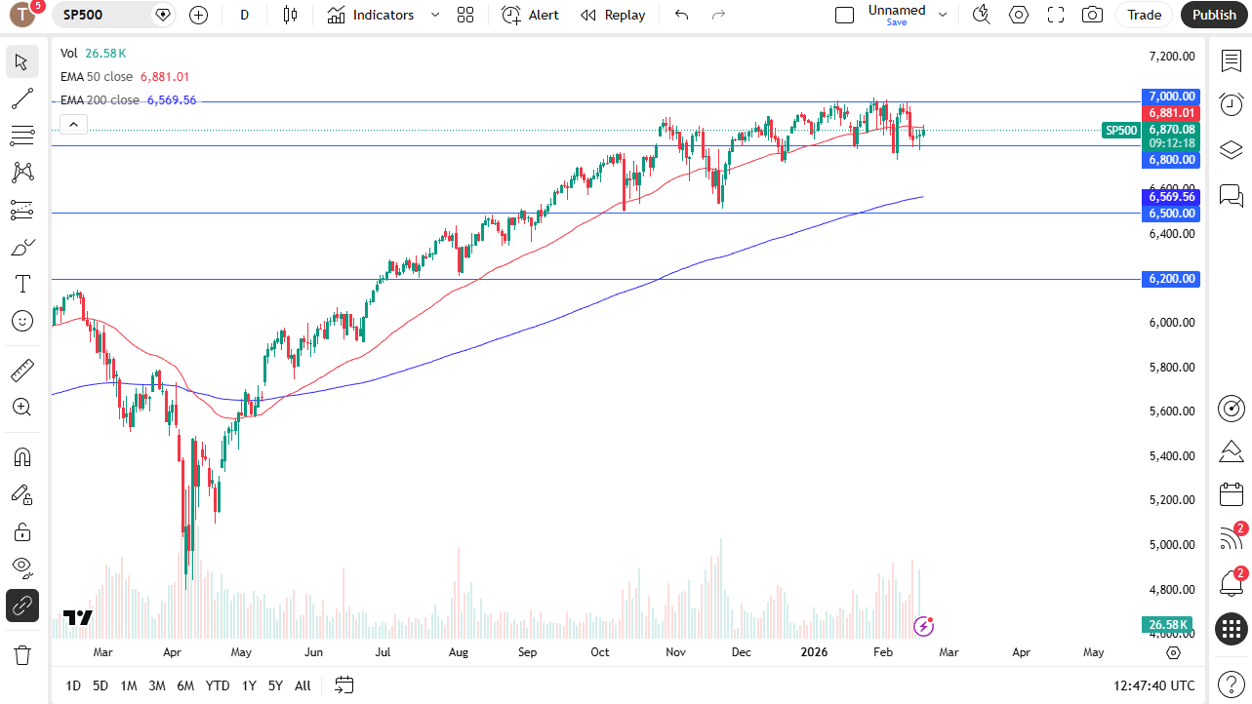Open the Fibonacci retracement tool

tap(22, 136)
